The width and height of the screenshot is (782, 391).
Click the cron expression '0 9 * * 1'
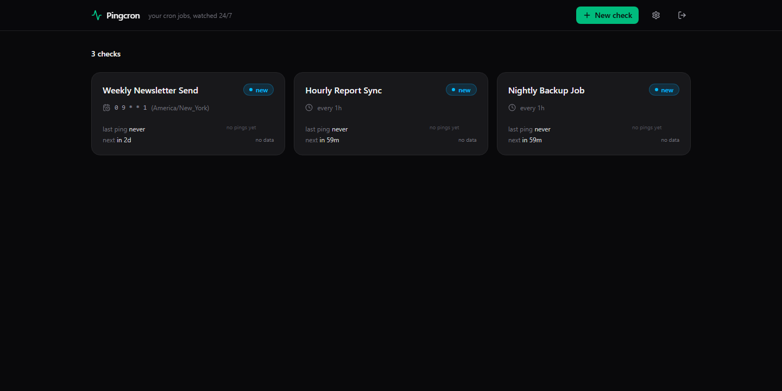[130, 108]
